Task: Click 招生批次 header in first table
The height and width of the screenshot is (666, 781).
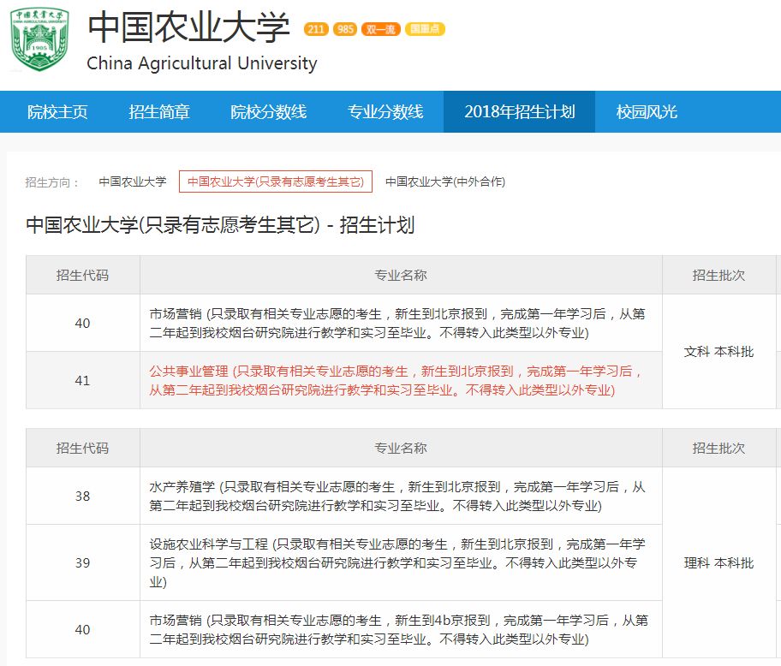Action: click(718, 276)
